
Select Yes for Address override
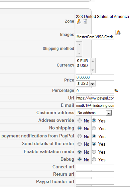click(94, 120)
